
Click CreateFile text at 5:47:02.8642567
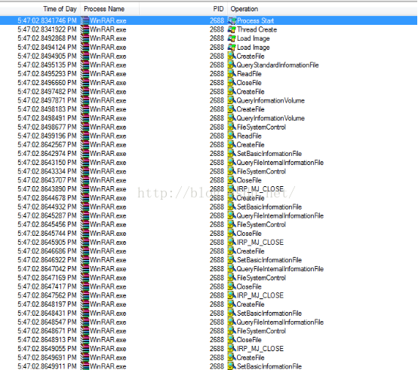(x=250, y=145)
